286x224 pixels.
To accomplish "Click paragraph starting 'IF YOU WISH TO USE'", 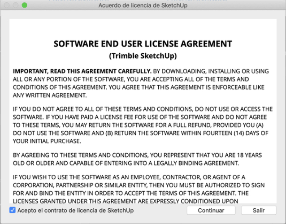I will [x=139, y=189].
